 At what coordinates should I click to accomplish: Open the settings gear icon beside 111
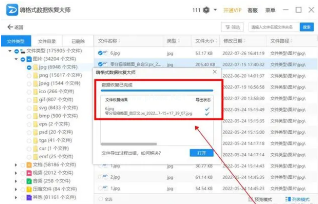pyautogui.click(x=207, y=10)
